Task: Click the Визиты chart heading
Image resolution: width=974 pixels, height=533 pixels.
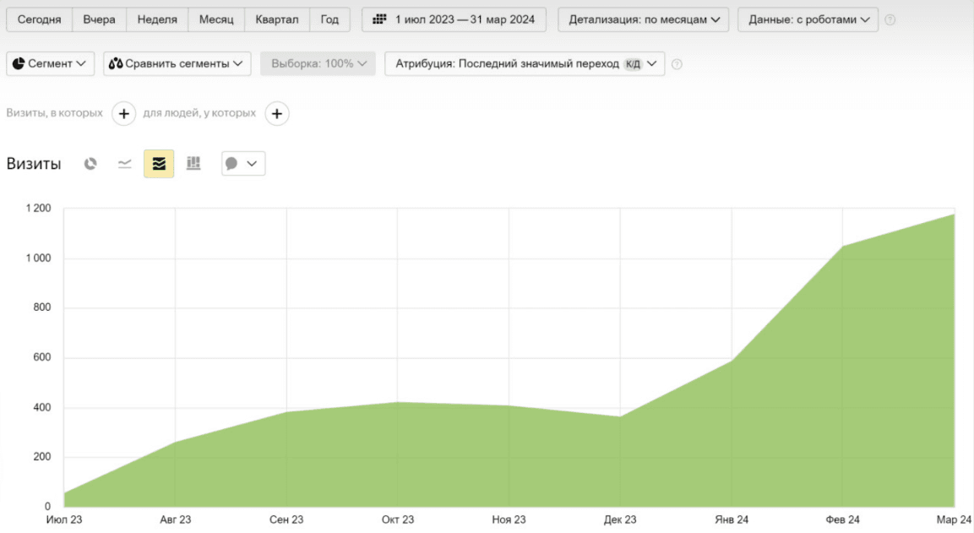Action: 34,164
